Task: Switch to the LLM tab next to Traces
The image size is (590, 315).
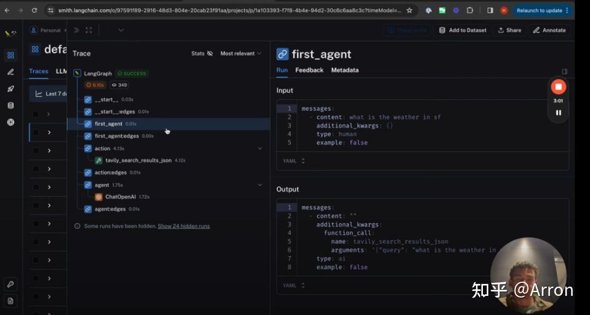Action: coord(62,71)
